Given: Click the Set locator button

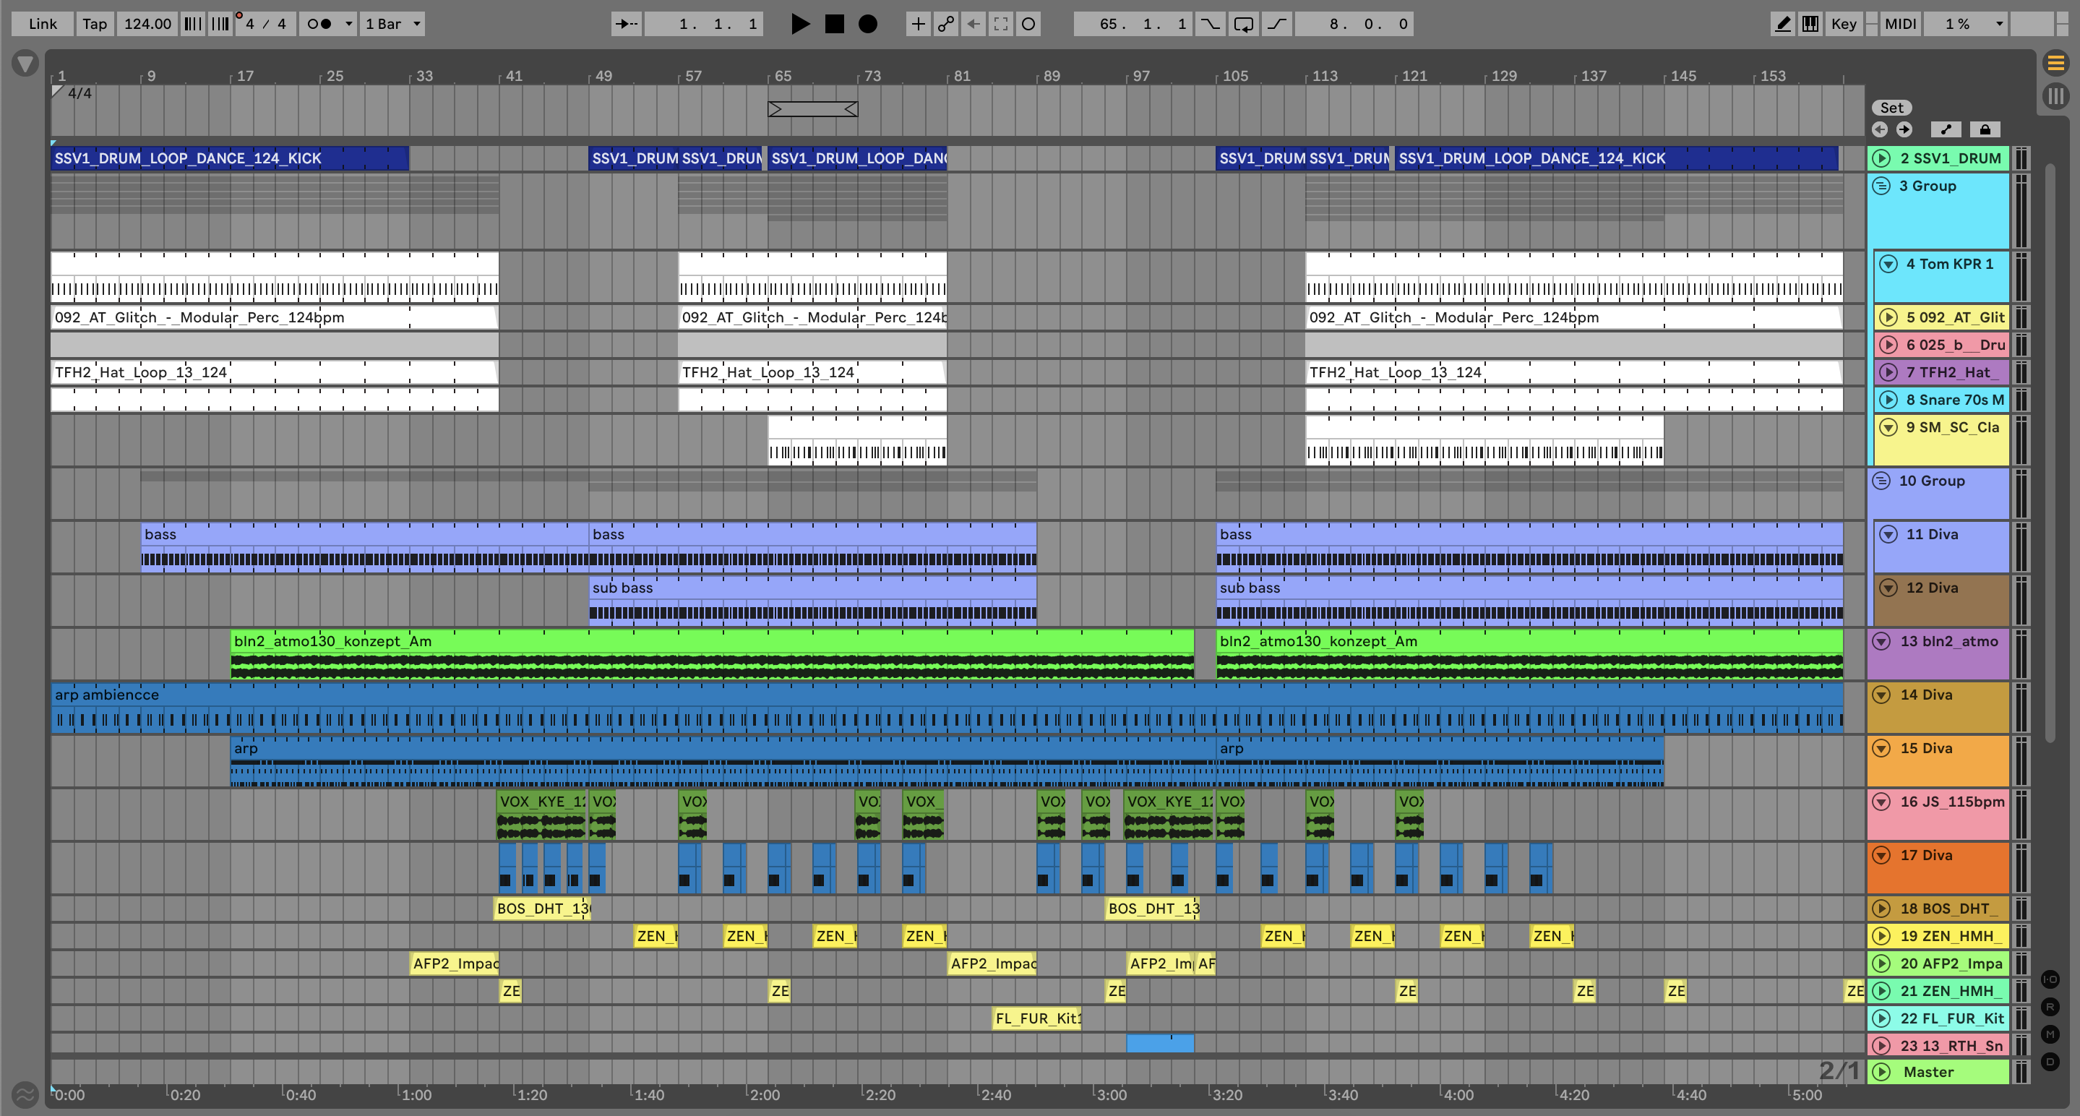Looking at the screenshot, I should [1891, 108].
